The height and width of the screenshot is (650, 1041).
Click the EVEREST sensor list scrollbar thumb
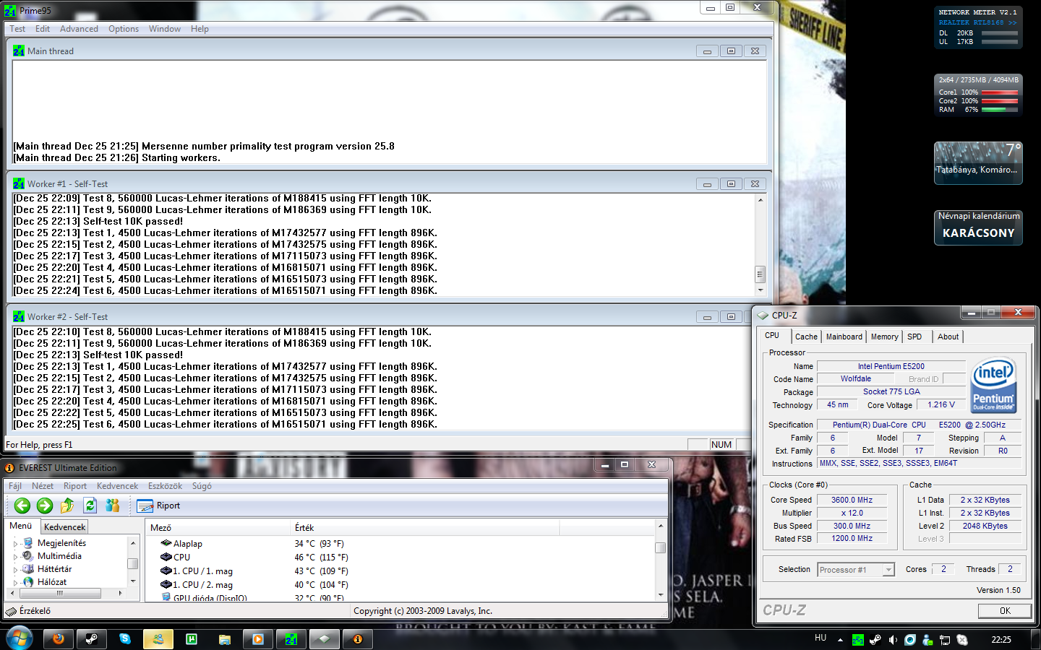pos(661,547)
